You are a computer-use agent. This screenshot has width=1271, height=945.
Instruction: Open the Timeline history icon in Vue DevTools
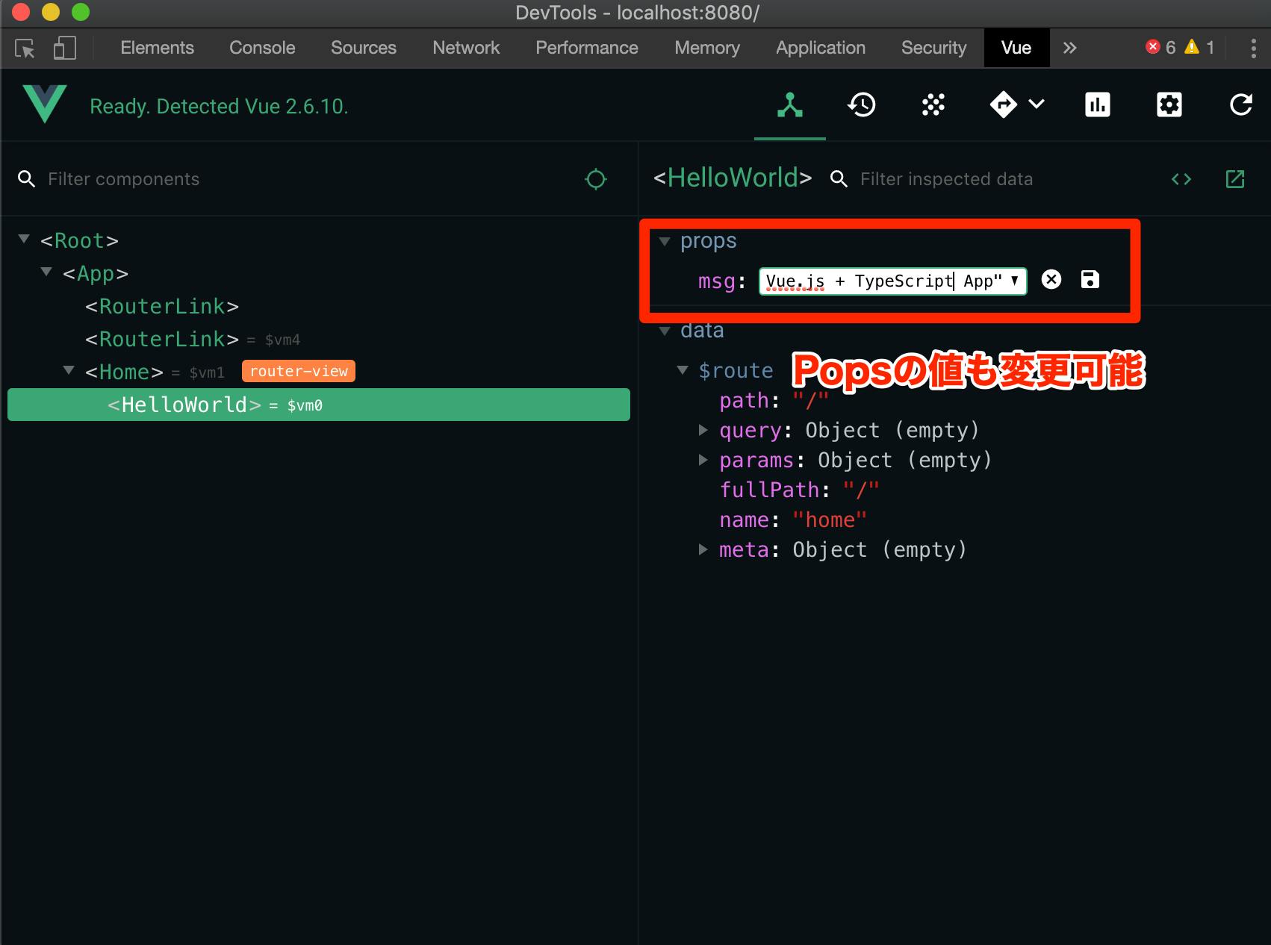click(862, 105)
